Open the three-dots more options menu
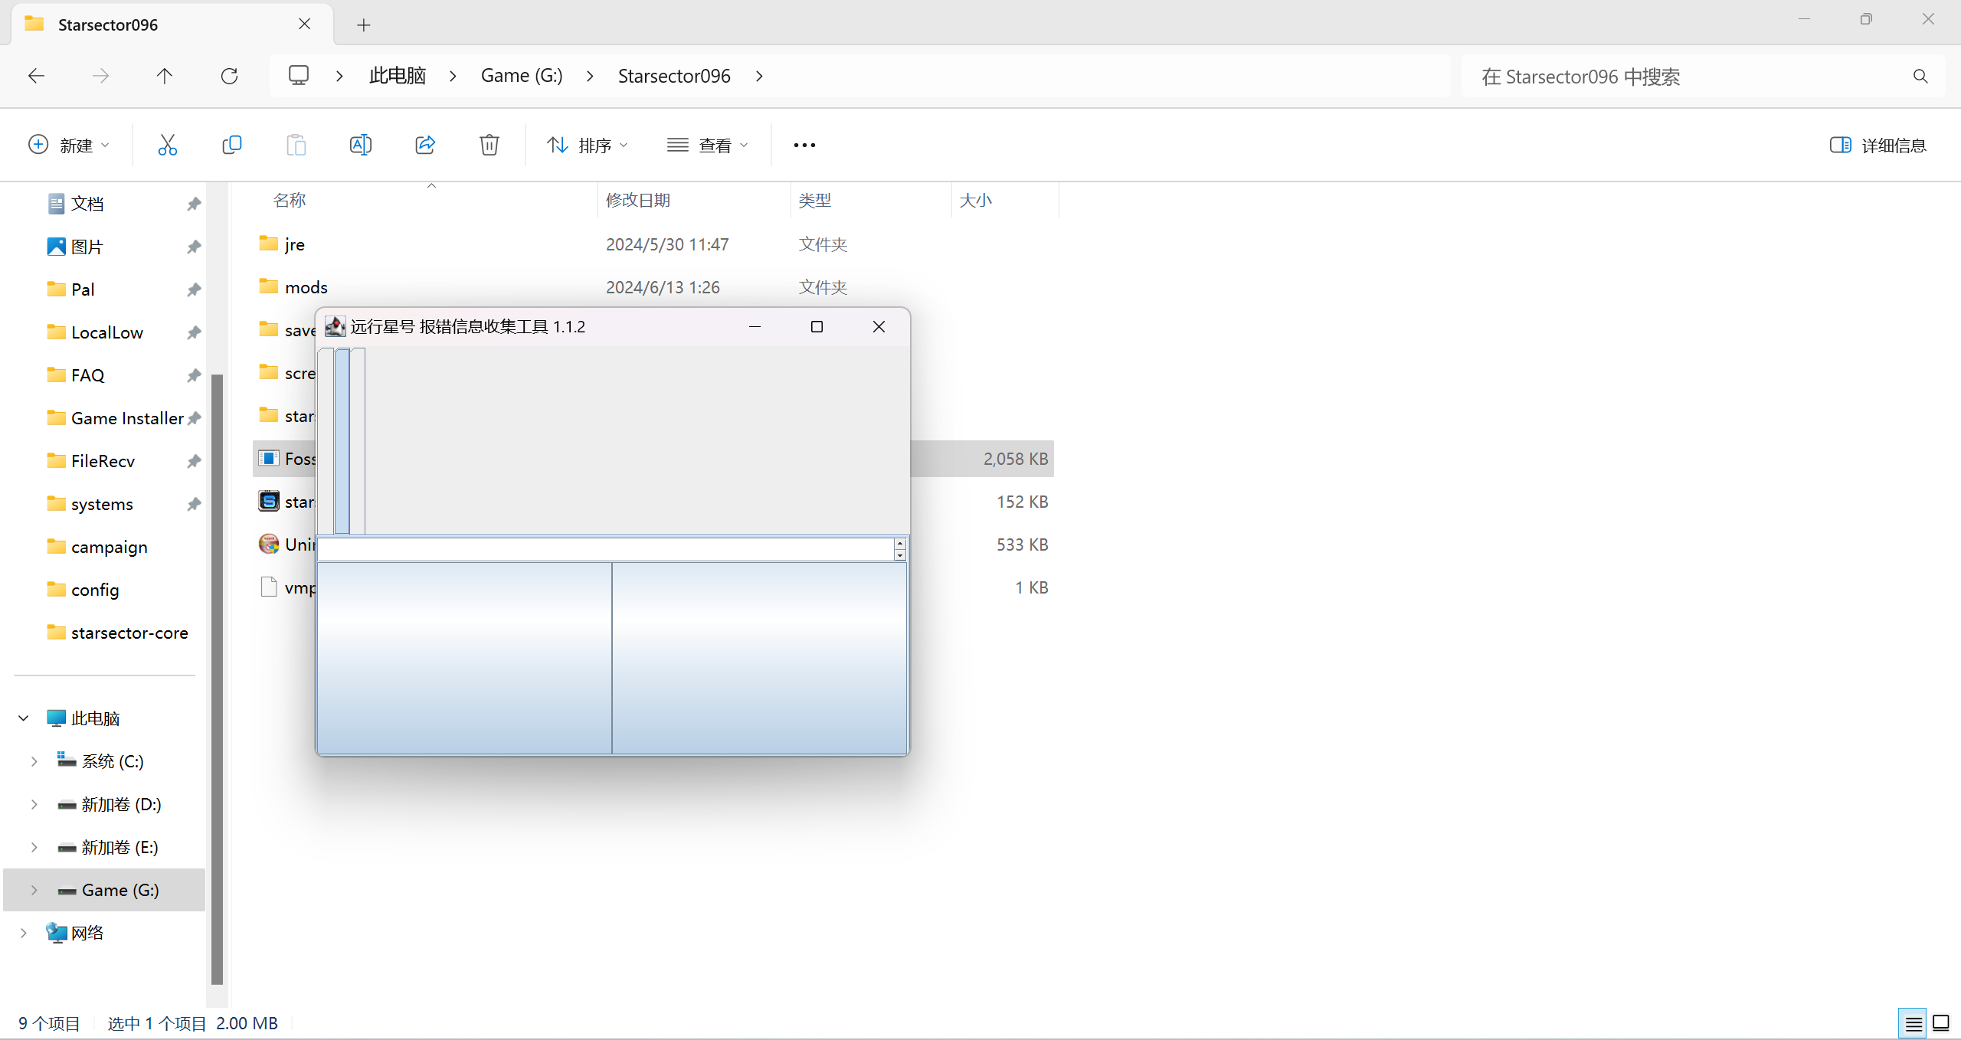Viewport: 1961px width, 1040px height. pyautogui.click(x=804, y=145)
